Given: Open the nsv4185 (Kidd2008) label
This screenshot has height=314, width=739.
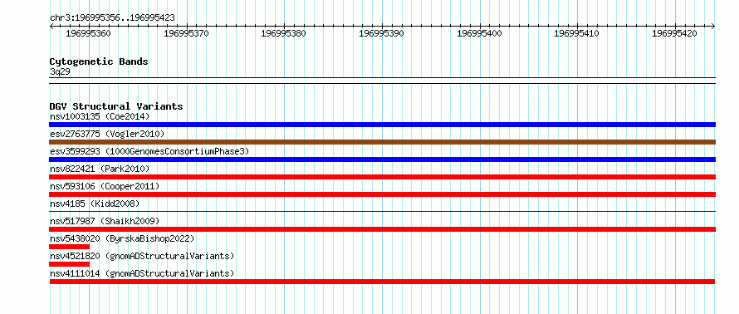Looking at the screenshot, I should pyautogui.click(x=95, y=204).
